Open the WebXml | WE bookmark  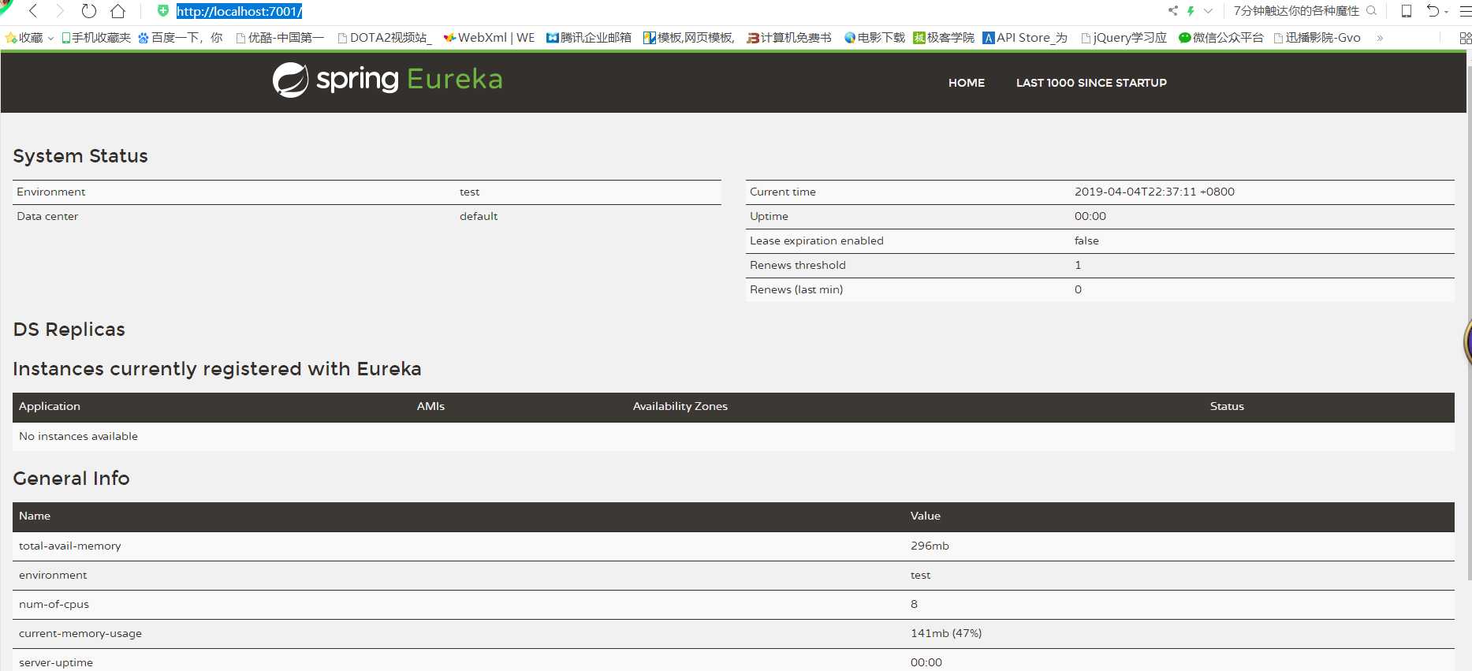click(489, 38)
